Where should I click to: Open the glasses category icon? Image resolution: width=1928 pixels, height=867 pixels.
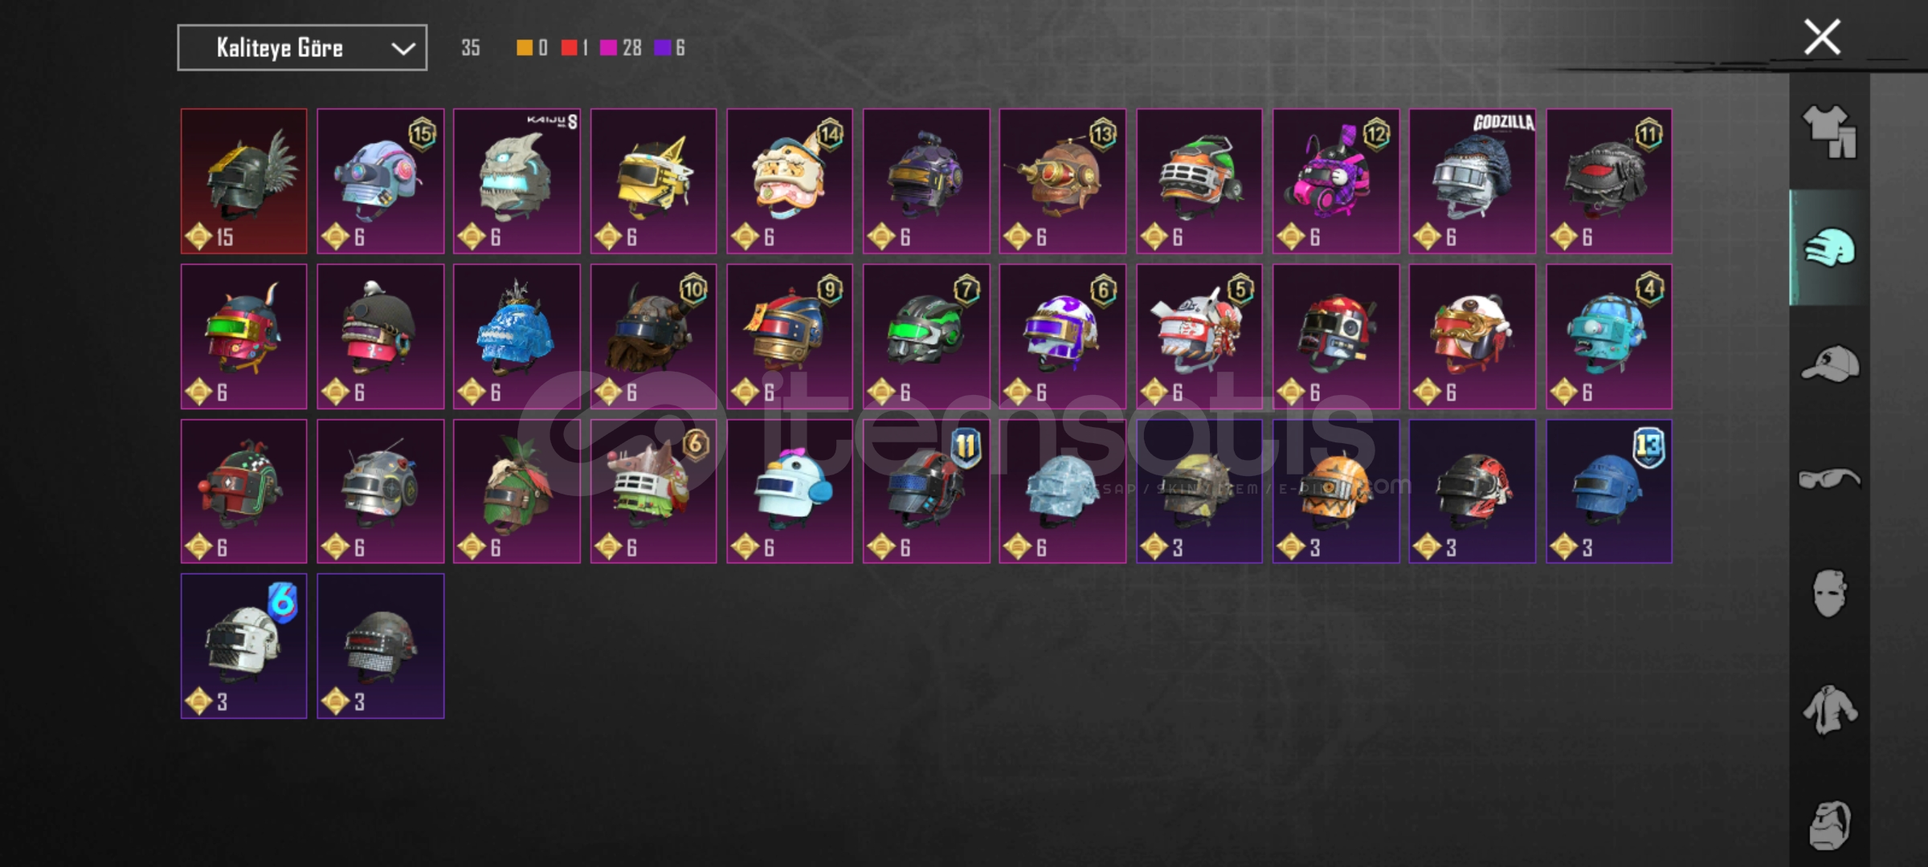(x=1829, y=479)
